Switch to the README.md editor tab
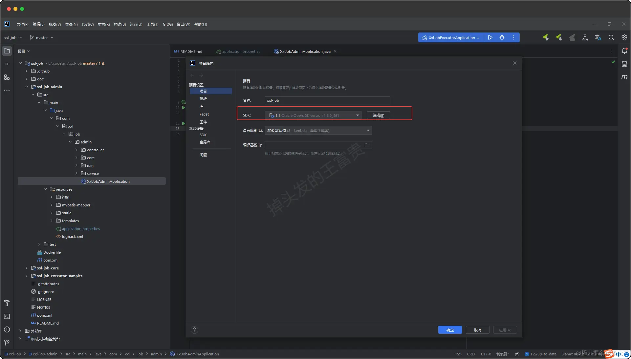631x359 pixels. click(x=191, y=52)
